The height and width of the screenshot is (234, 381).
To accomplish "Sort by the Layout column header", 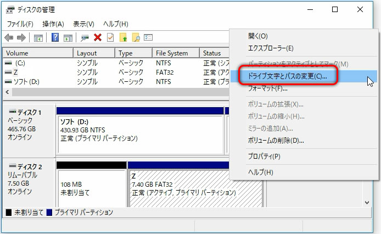I will [94, 53].
